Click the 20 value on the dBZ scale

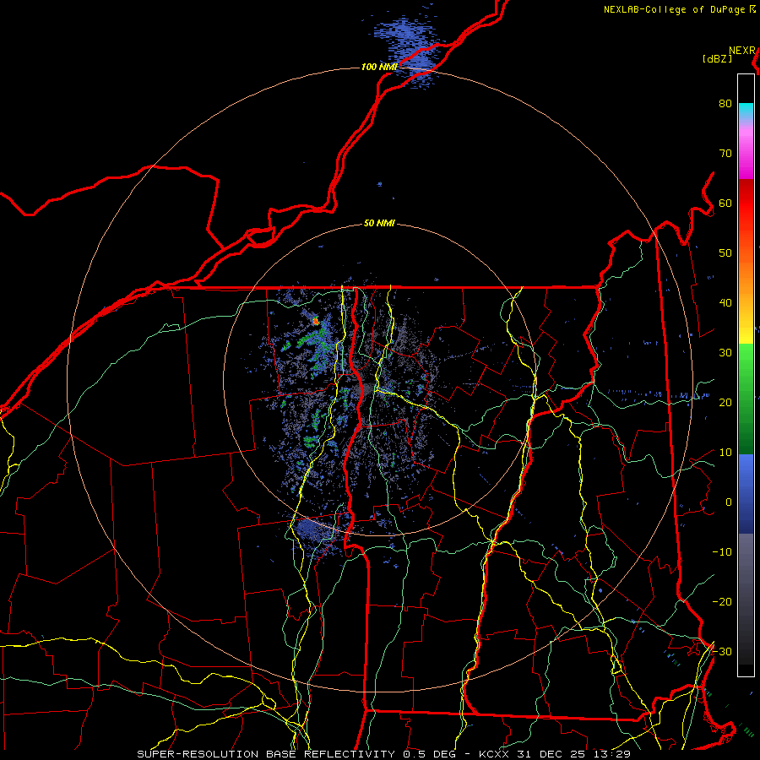pos(725,403)
